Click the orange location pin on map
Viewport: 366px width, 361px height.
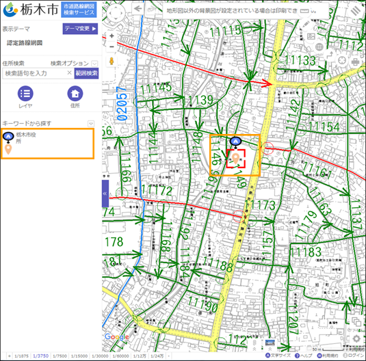point(236,159)
